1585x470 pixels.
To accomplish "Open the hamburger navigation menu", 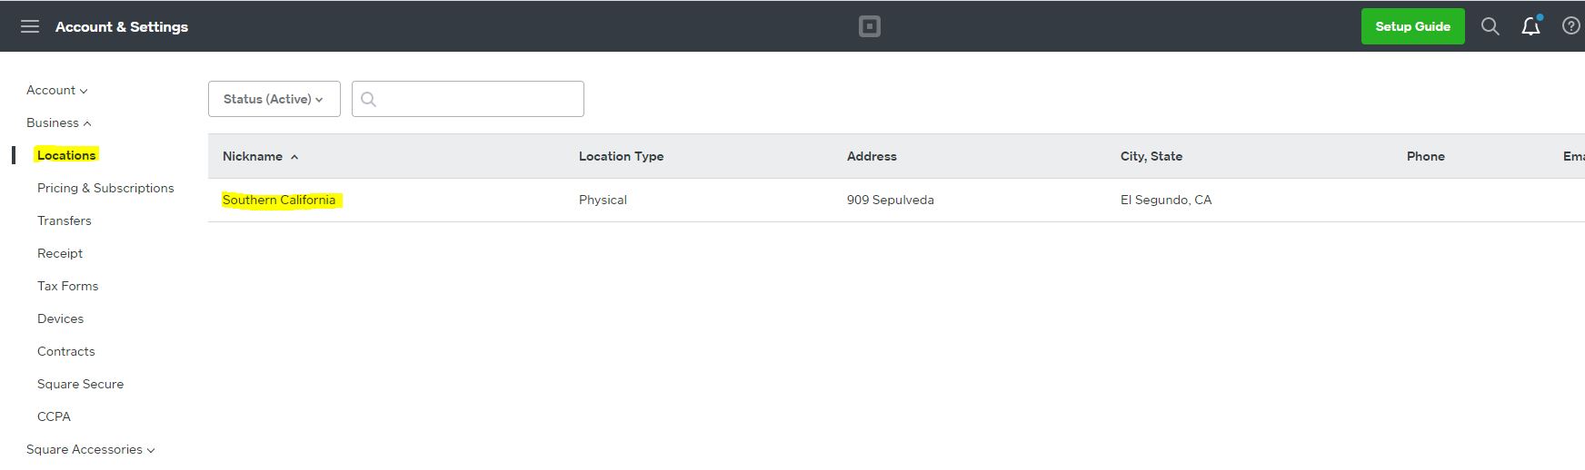I will coord(30,26).
